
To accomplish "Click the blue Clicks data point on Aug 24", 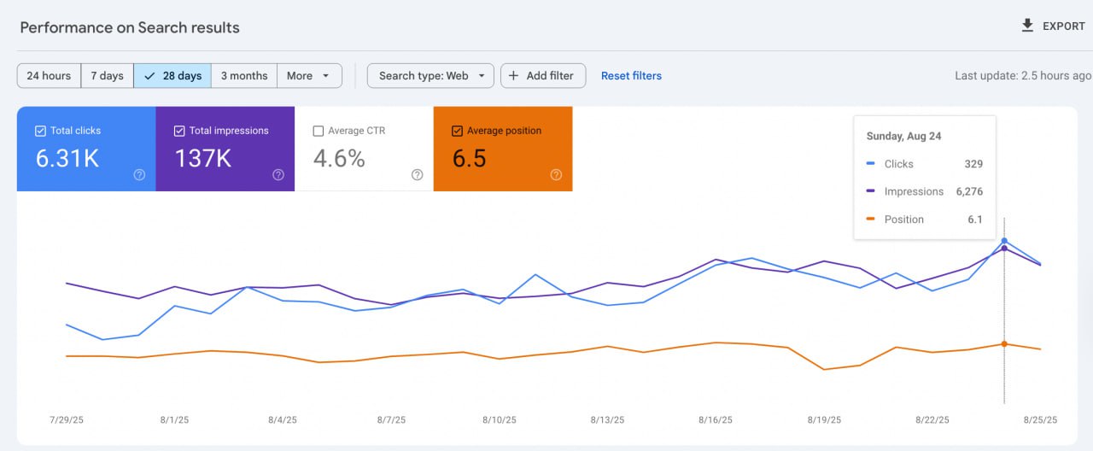I will (x=1004, y=241).
